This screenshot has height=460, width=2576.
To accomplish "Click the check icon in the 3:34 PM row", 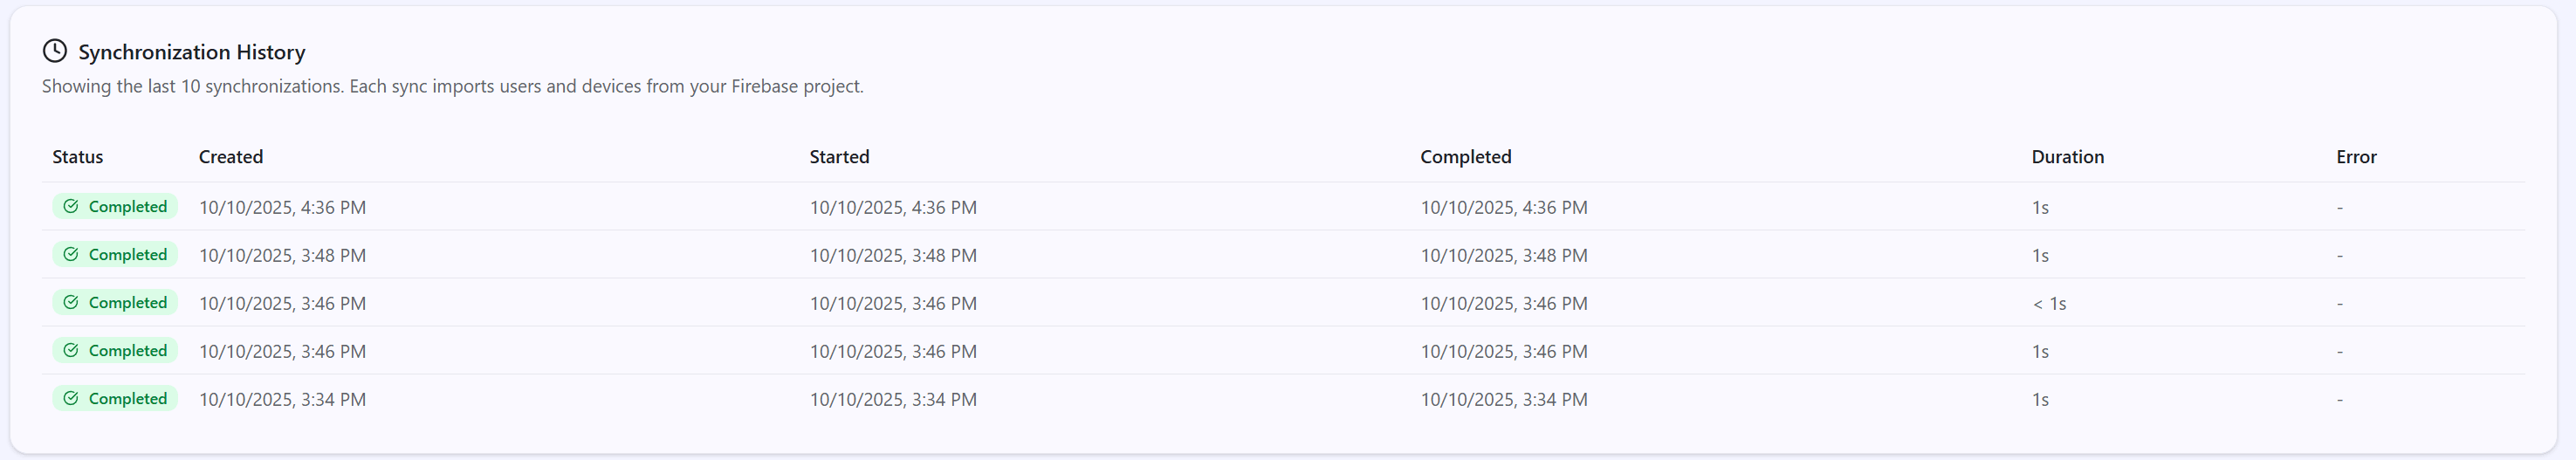I will pyautogui.click(x=71, y=399).
